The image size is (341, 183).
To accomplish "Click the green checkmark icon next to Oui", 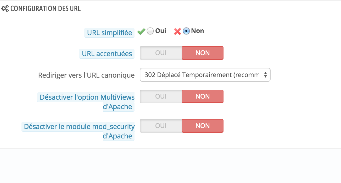I will pyautogui.click(x=141, y=31).
